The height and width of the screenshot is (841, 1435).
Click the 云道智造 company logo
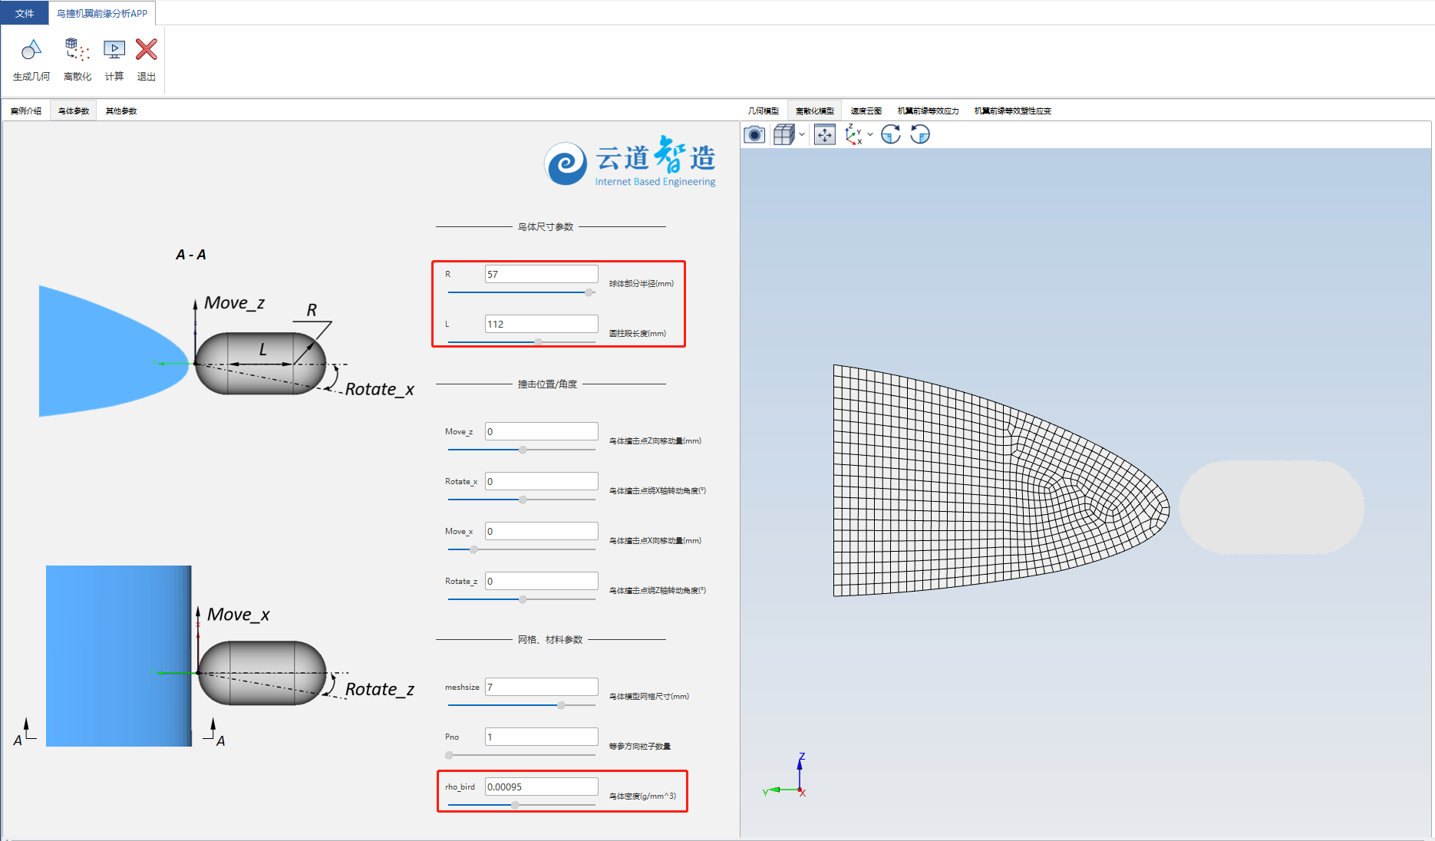630,162
